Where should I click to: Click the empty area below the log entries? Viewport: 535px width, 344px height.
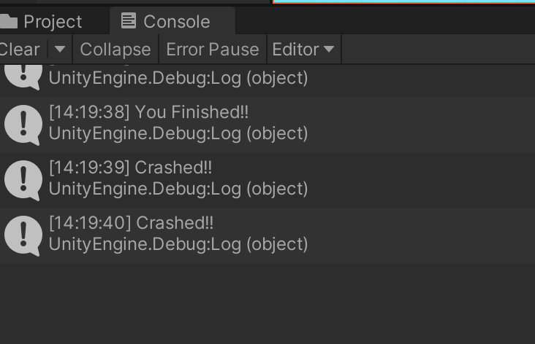click(267, 303)
